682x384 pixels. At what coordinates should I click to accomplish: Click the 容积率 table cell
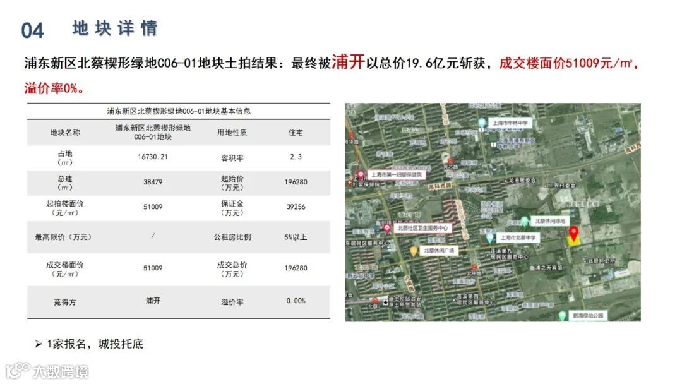click(x=232, y=159)
